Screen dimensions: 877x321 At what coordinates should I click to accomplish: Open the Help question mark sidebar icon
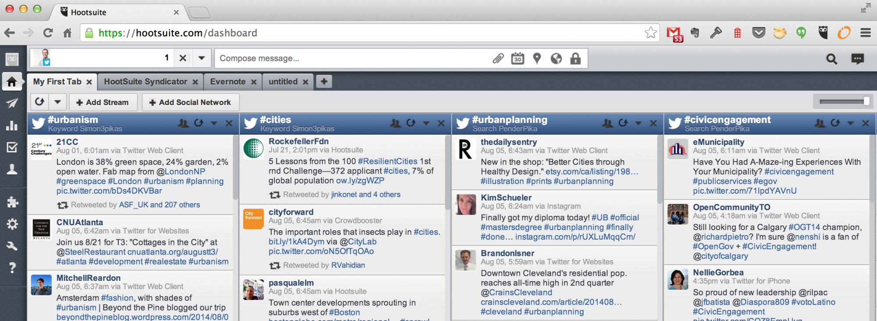pyautogui.click(x=12, y=268)
